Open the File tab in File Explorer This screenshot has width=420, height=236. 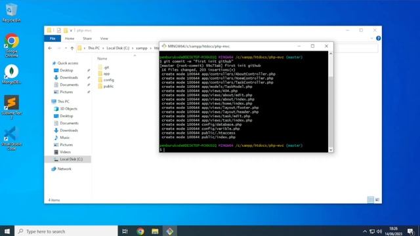tap(52, 39)
